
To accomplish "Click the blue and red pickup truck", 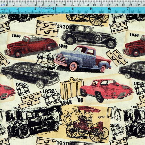I will (83, 59).
